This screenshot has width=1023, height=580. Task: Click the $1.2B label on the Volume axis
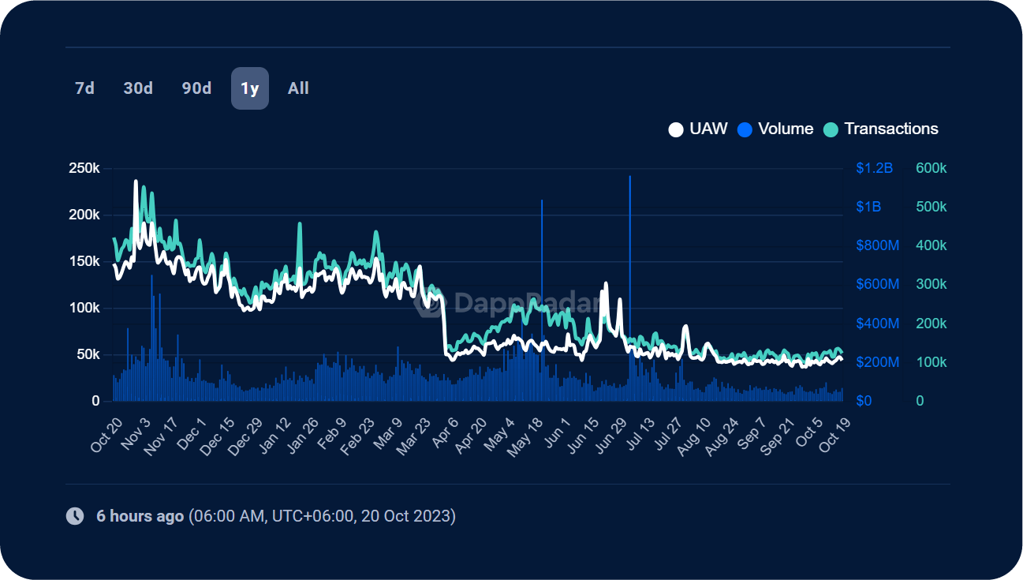[x=876, y=167]
